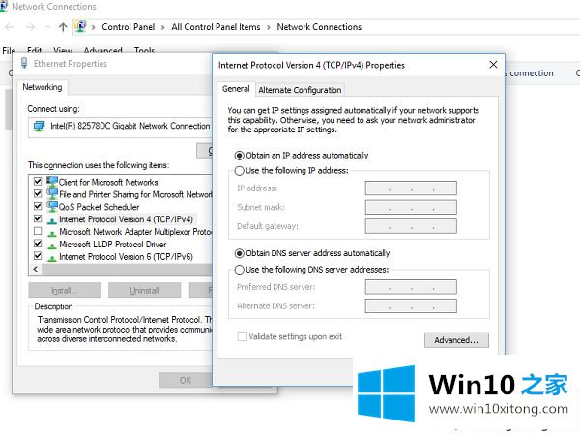
Task: Uncheck Internet Protocol Version 6 (TCP/IPv6)
Action: pos(38,257)
